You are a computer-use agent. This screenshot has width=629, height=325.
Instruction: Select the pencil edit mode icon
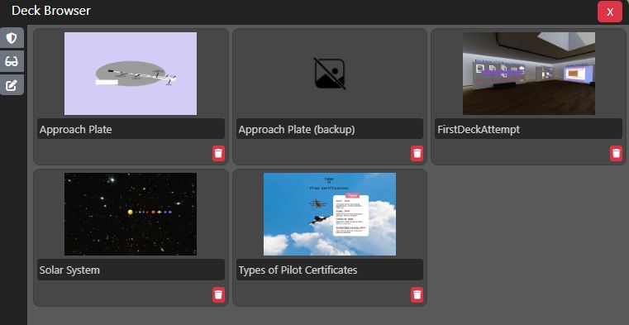click(x=12, y=85)
